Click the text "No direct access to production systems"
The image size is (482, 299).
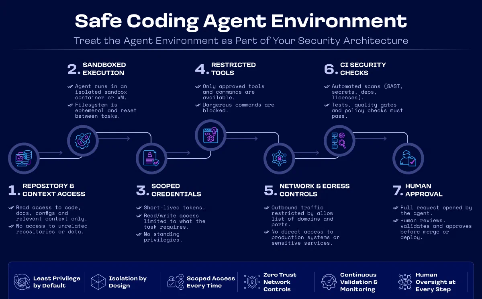pos(306,234)
